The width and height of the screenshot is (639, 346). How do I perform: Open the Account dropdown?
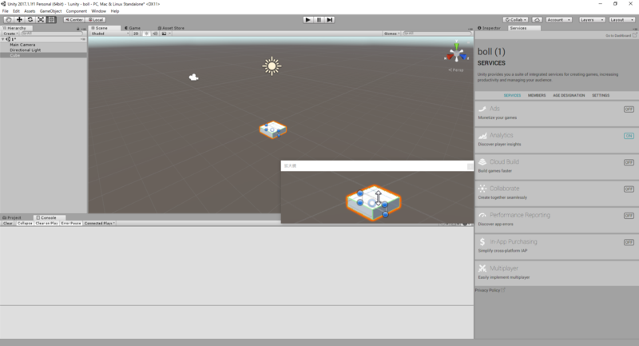tap(558, 19)
